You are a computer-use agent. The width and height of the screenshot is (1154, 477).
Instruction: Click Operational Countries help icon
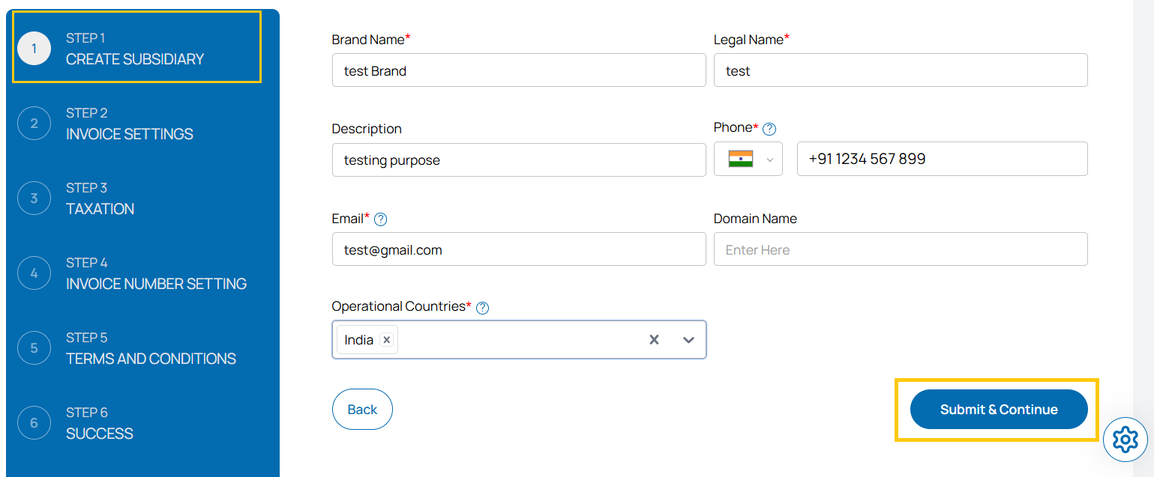[x=482, y=308]
